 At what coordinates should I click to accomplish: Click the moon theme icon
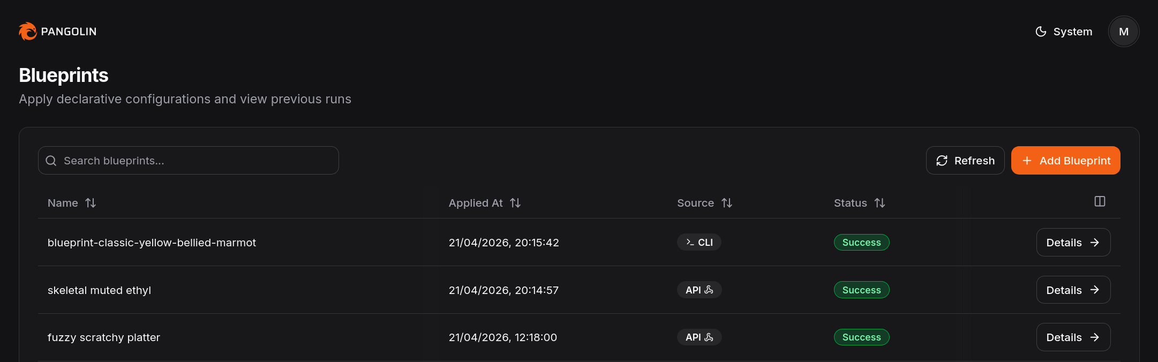[x=1041, y=32]
